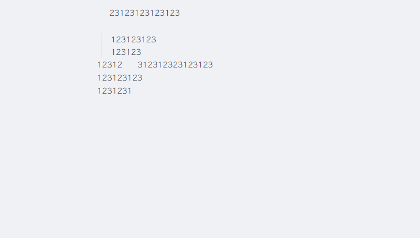This screenshot has width=420, height=238.
Task: Place cursor at end of 31231232123123
Action: [213, 65]
